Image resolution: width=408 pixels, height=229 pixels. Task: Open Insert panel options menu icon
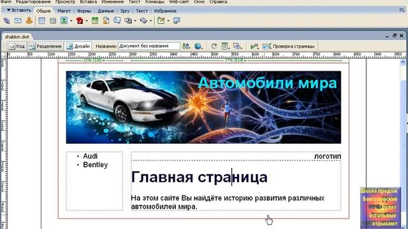coord(402,10)
